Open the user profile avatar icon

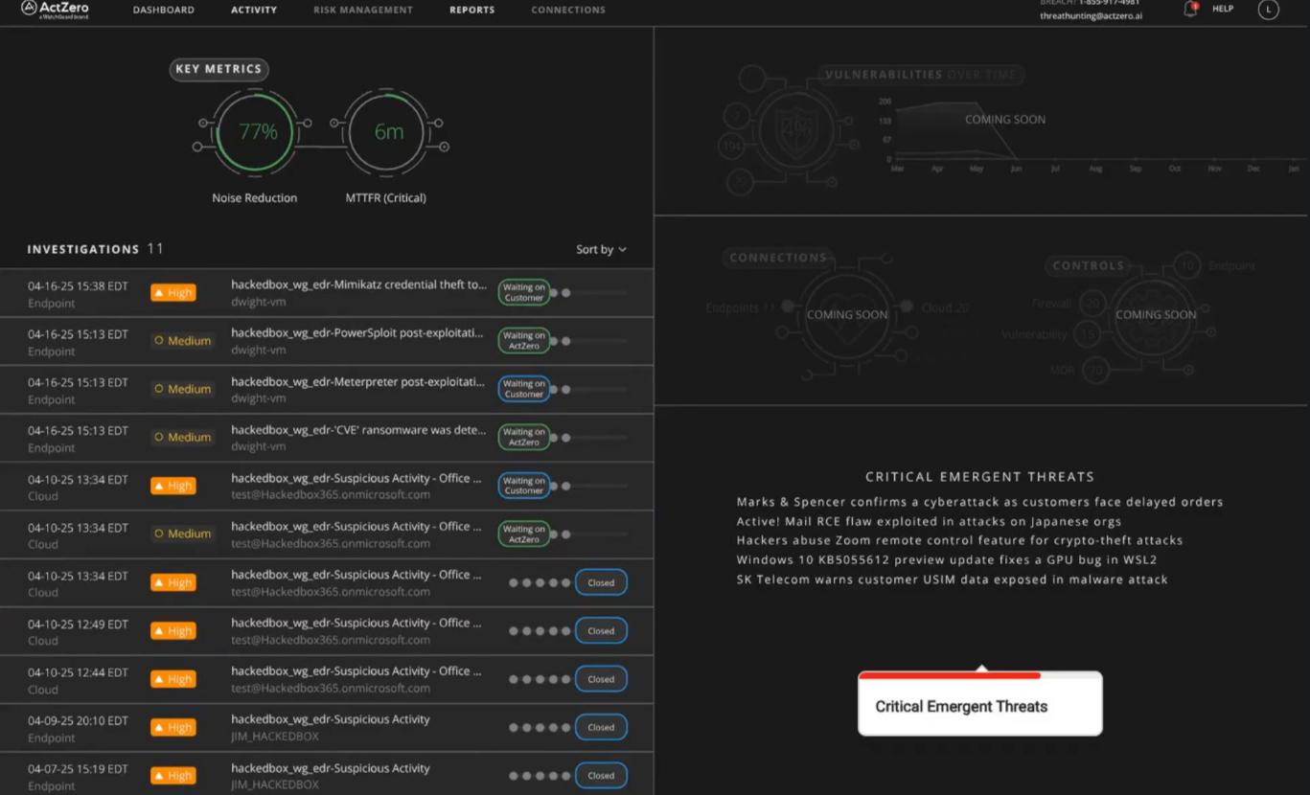point(1268,10)
